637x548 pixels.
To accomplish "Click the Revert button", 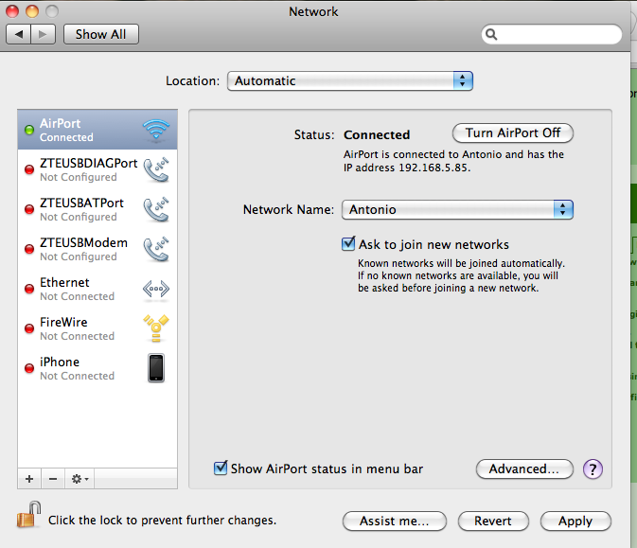I will tap(493, 521).
